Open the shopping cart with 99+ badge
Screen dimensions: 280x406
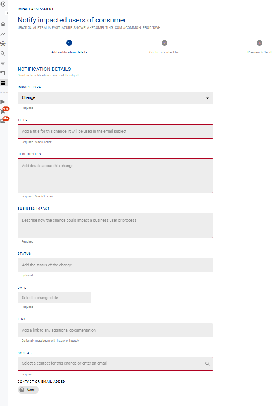[x=3, y=112]
